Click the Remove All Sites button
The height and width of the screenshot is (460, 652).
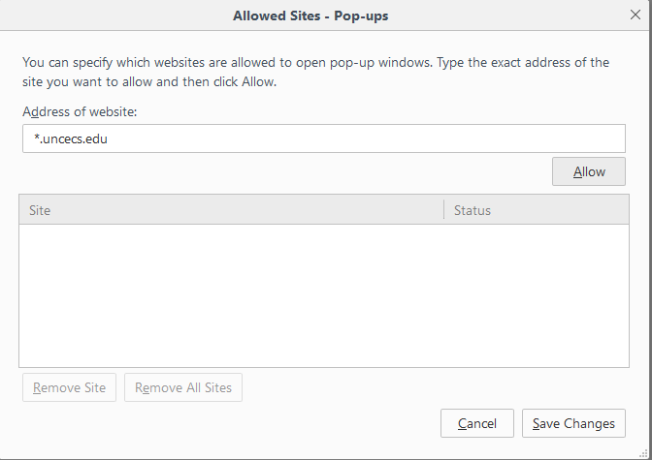(x=183, y=388)
